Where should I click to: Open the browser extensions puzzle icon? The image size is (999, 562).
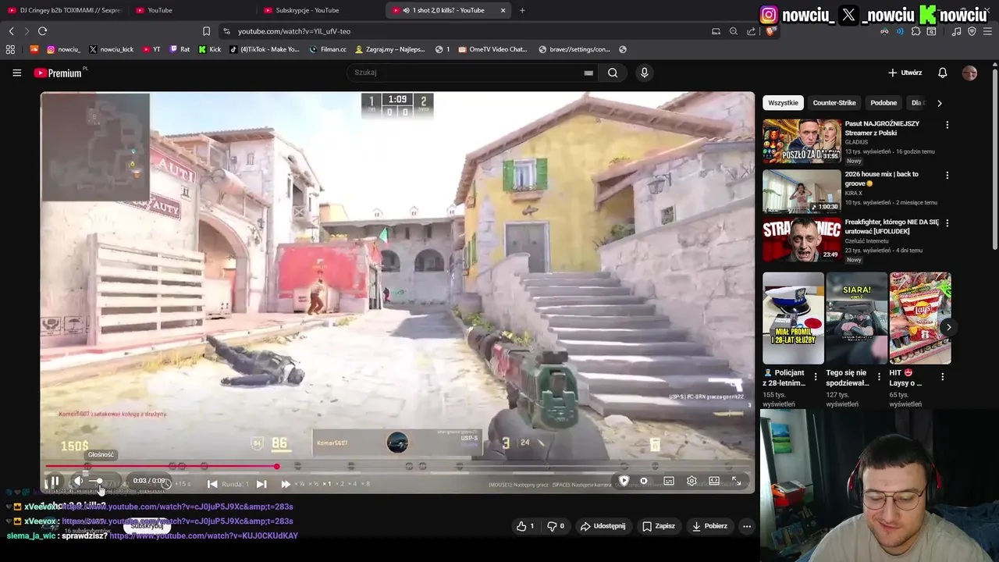coord(915,31)
